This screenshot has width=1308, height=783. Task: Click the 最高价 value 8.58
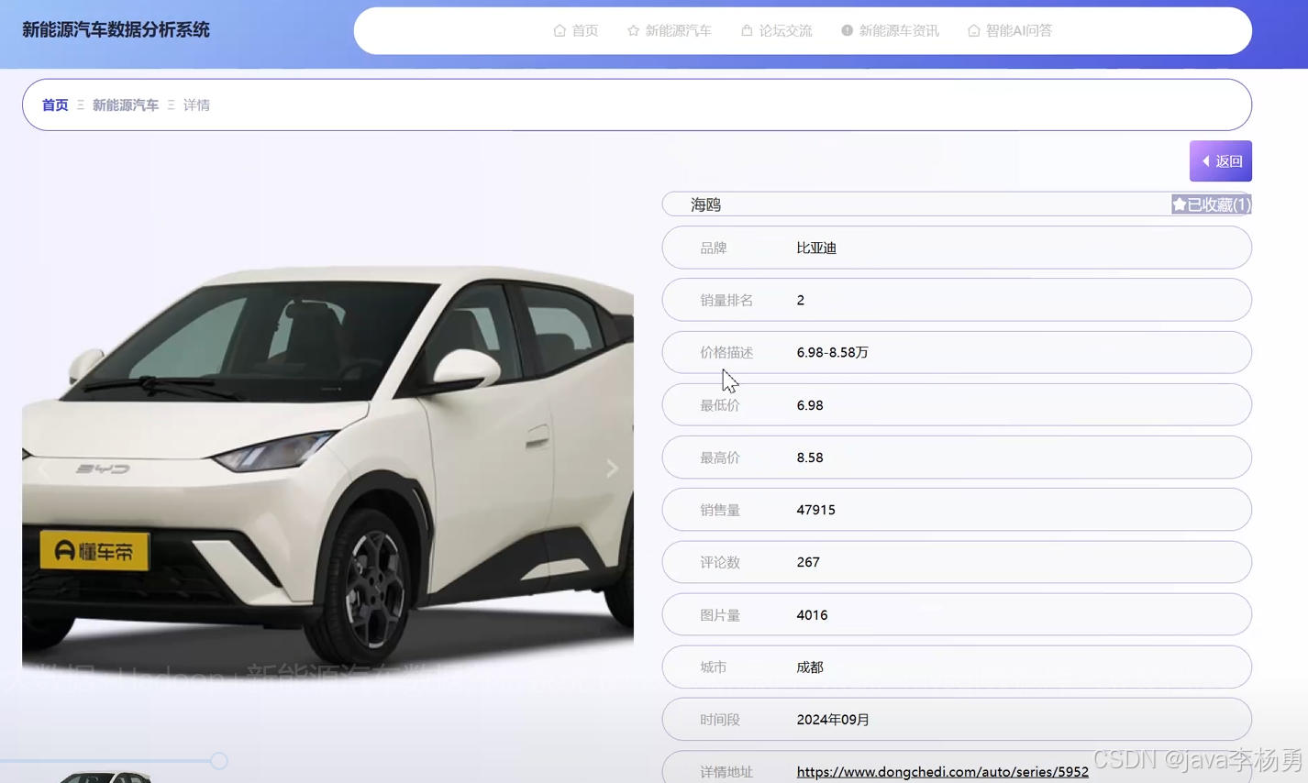click(x=810, y=458)
